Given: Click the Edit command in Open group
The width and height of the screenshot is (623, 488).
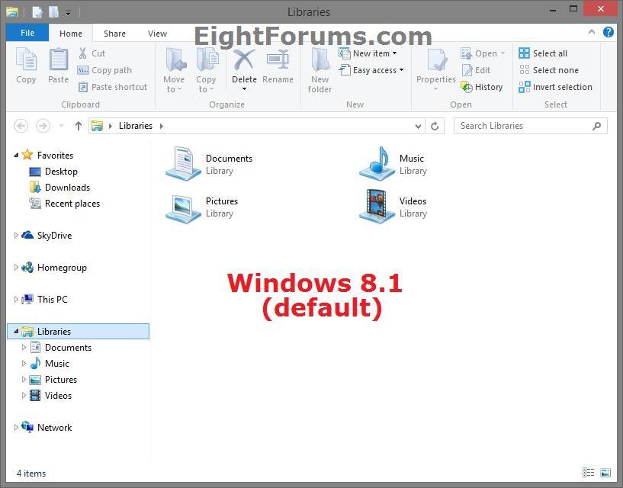Looking at the screenshot, I should coord(476,70).
